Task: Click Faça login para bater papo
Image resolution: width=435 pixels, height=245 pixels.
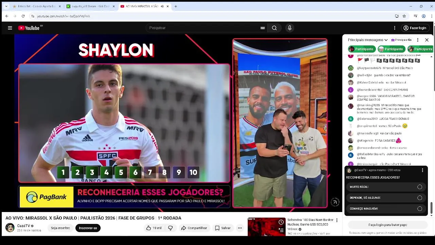Action: tap(388, 225)
